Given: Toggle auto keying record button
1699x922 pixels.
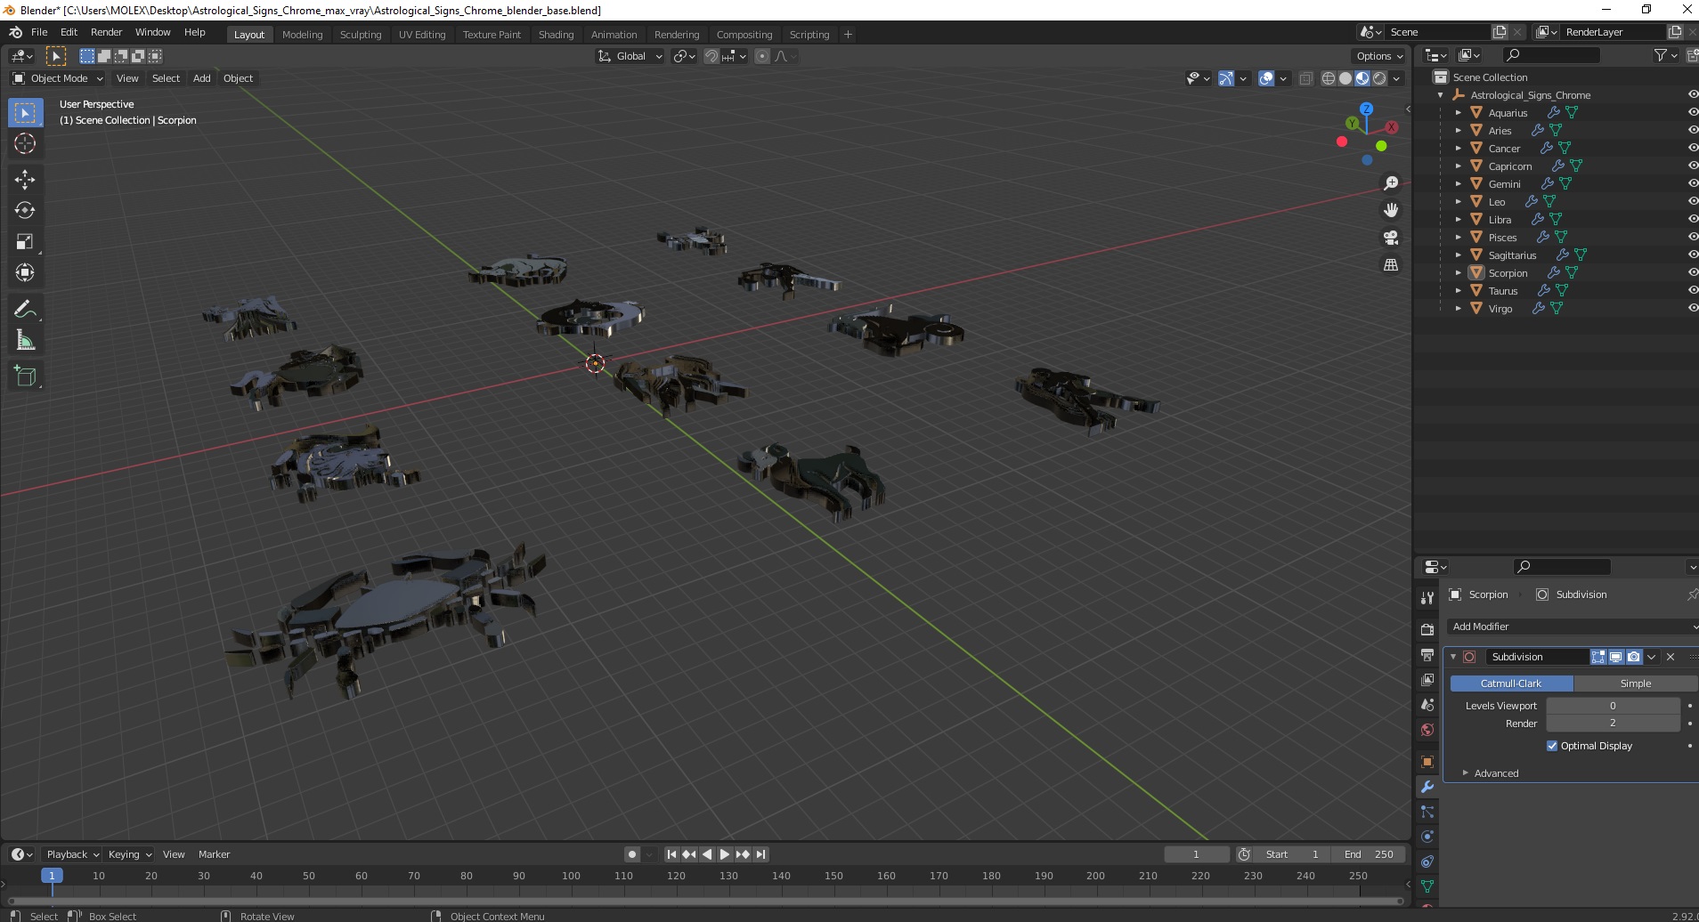Looking at the screenshot, I should 632,854.
